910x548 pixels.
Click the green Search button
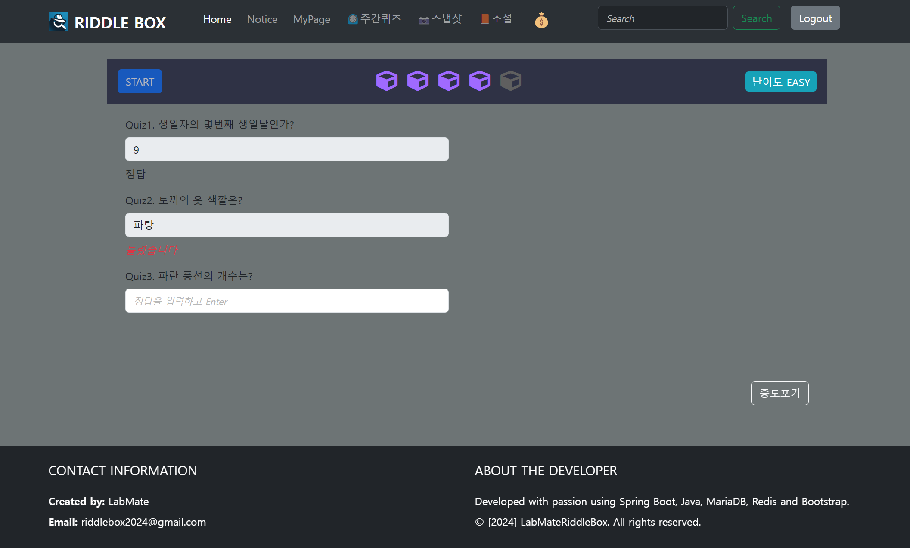point(756,18)
